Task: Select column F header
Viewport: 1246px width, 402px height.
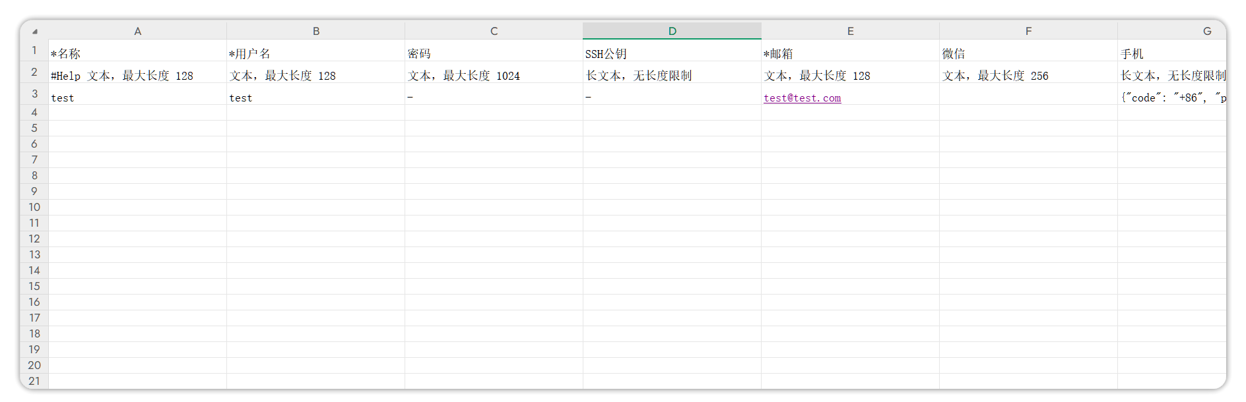Action: point(1028,31)
